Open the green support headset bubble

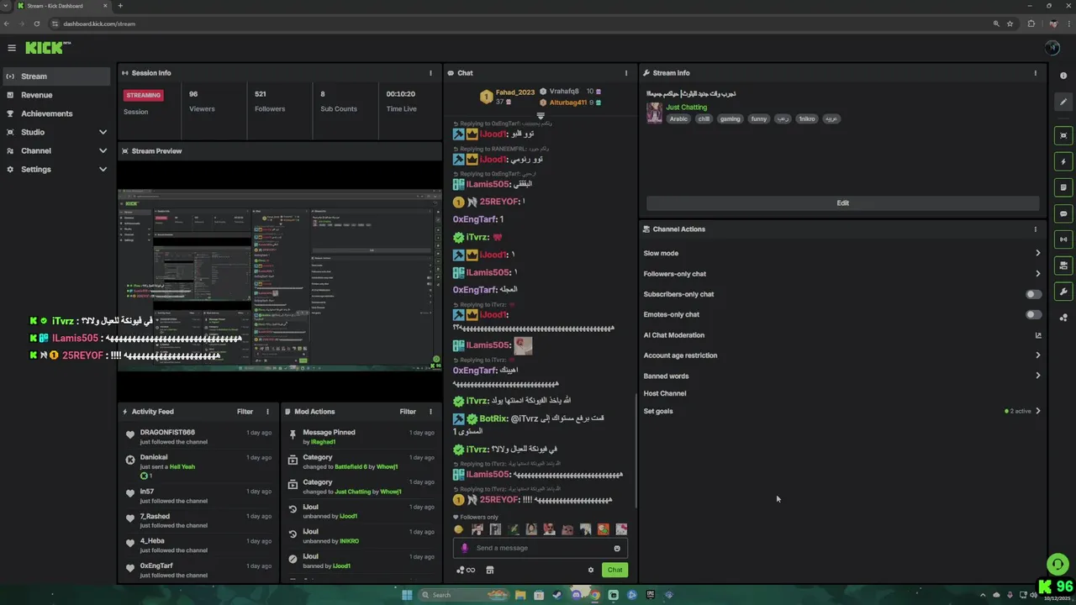pyautogui.click(x=1058, y=565)
